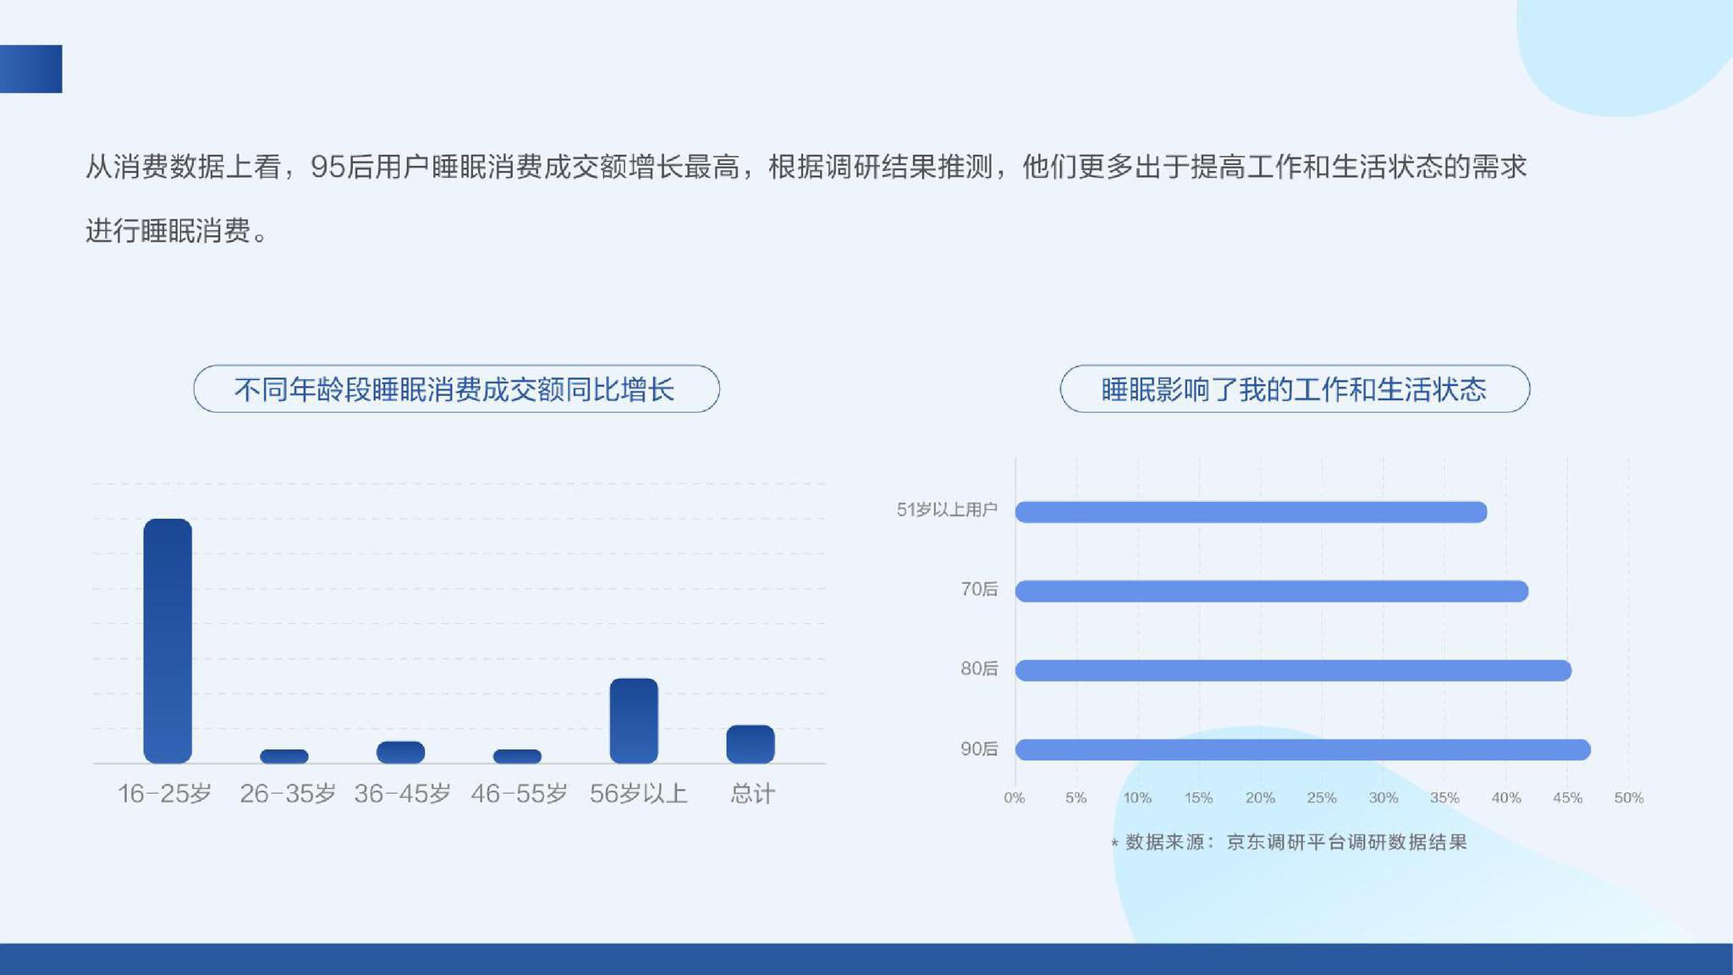
Task: Click the axis label 36-45岁
Action: pyautogui.click(x=402, y=794)
